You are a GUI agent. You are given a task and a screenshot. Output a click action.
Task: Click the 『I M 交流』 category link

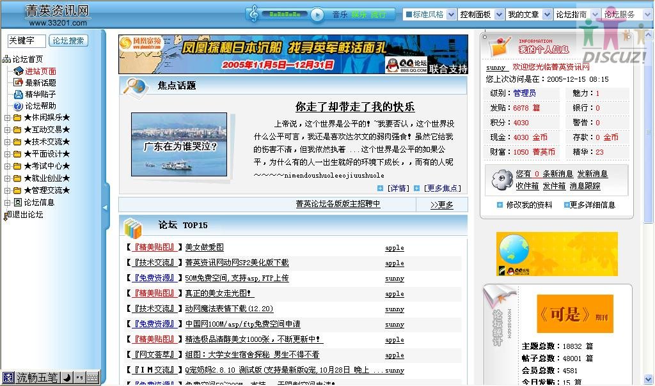(154, 370)
